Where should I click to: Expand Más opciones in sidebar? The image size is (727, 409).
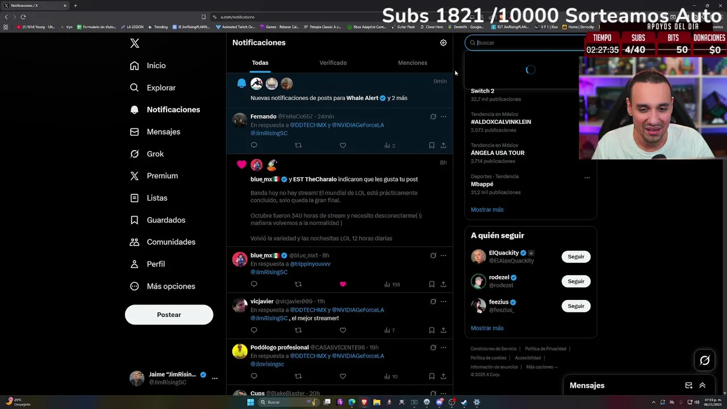[x=162, y=286]
